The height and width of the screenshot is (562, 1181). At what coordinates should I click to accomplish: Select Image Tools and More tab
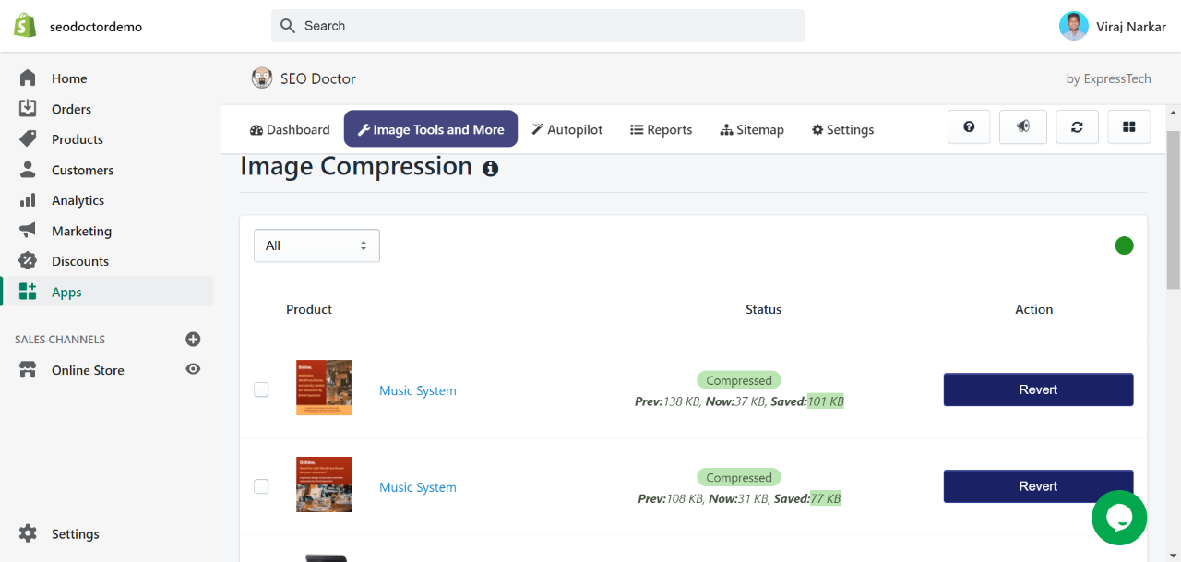[x=431, y=129]
